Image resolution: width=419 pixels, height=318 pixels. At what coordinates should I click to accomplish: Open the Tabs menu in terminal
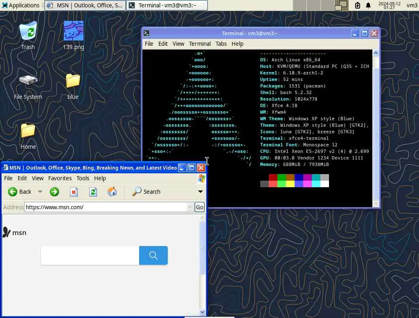point(221,44)
